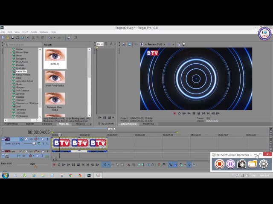Click the Delete X icon in timeline toolbar

[x=129, y=164]
